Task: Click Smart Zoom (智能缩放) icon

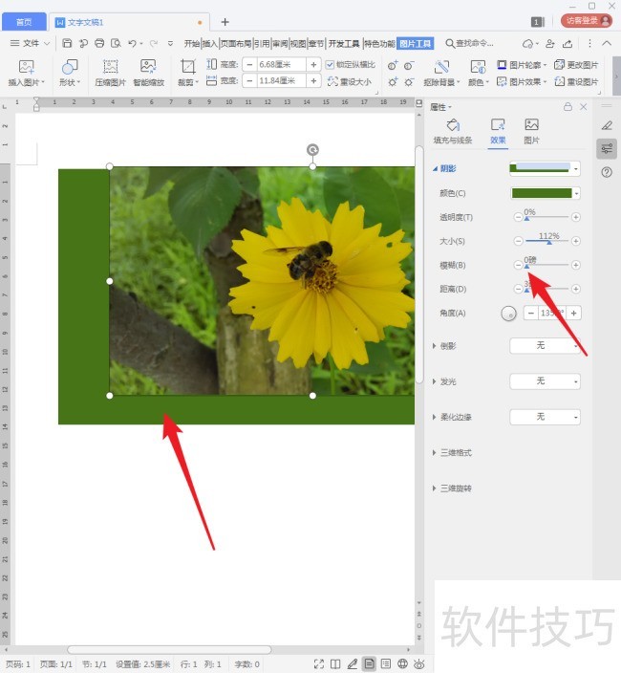Action: coord(148,67)
